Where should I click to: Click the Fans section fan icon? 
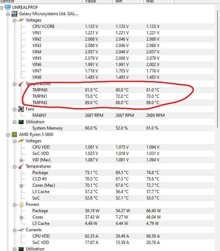[21, 109]
